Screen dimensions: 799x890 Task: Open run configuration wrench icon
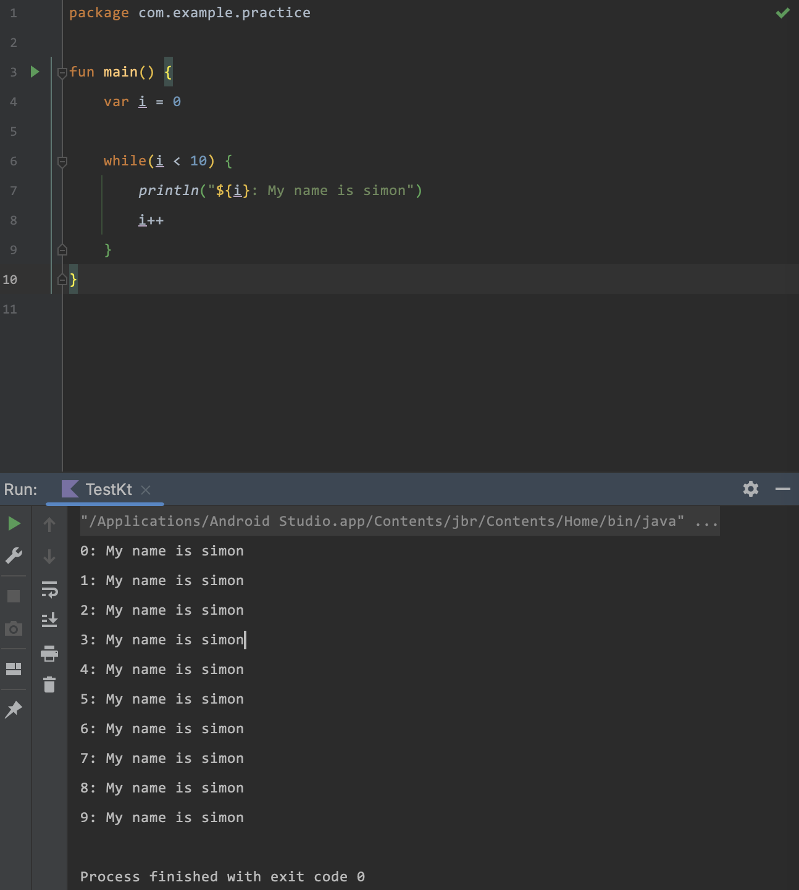14,555
